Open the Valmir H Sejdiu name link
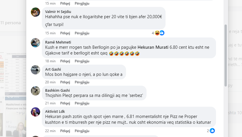Screen dimensions: 242x137 pyautogui.click(x=58, y=12)
